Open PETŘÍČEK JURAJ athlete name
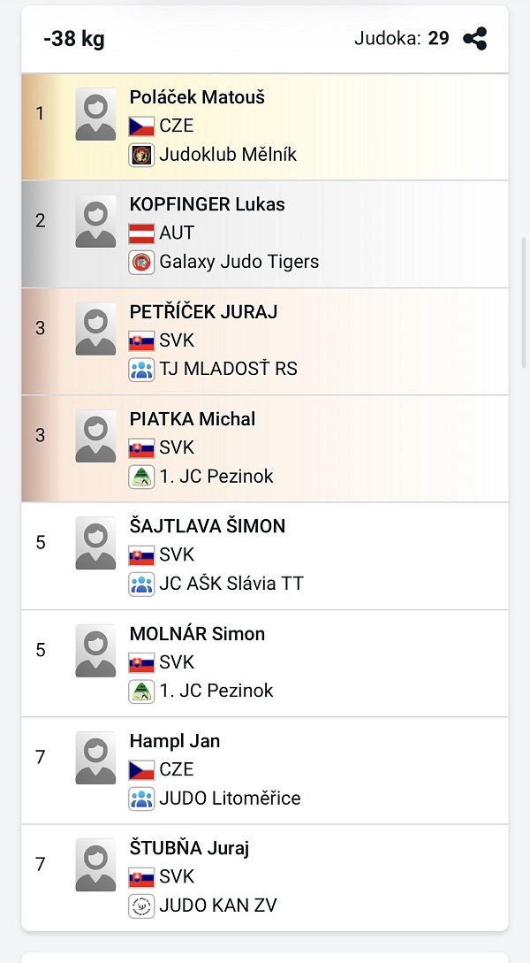The width and height of the screenshot is (530, 963). tap(203, 312)
